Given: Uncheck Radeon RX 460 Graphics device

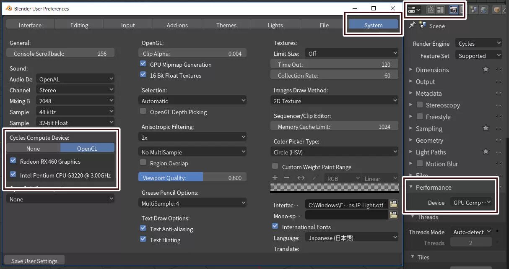Looking at the screenshot, I should [13, 161].
